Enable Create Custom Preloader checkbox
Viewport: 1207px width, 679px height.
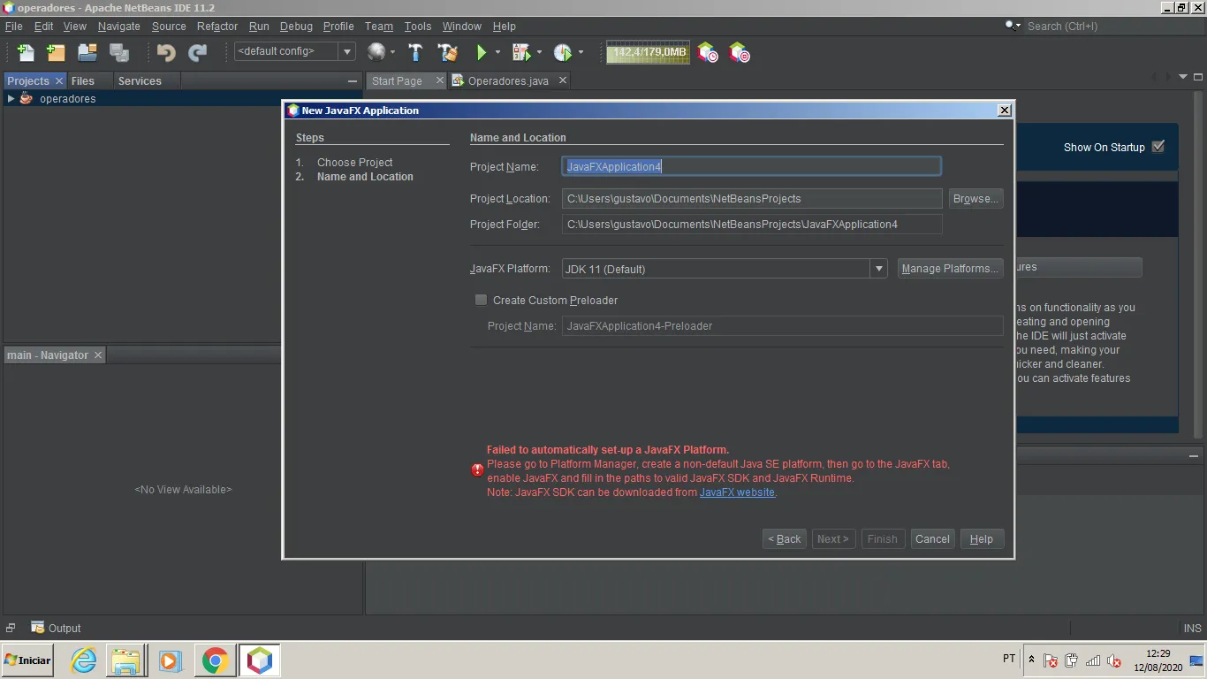[482, 300]
